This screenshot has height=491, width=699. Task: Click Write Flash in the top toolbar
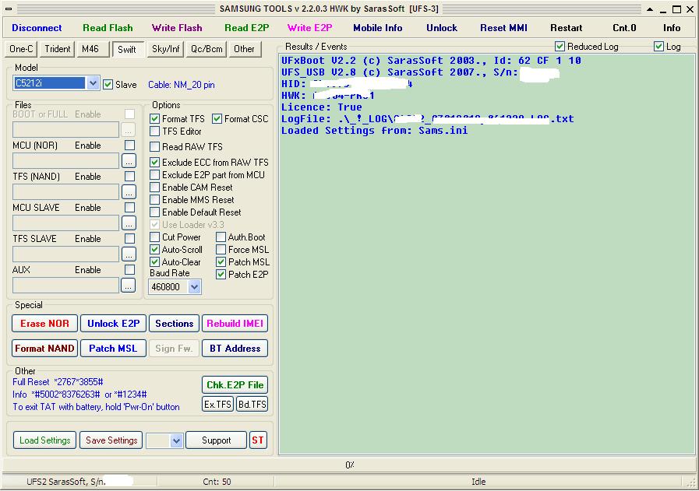click(x=177, y=27)
